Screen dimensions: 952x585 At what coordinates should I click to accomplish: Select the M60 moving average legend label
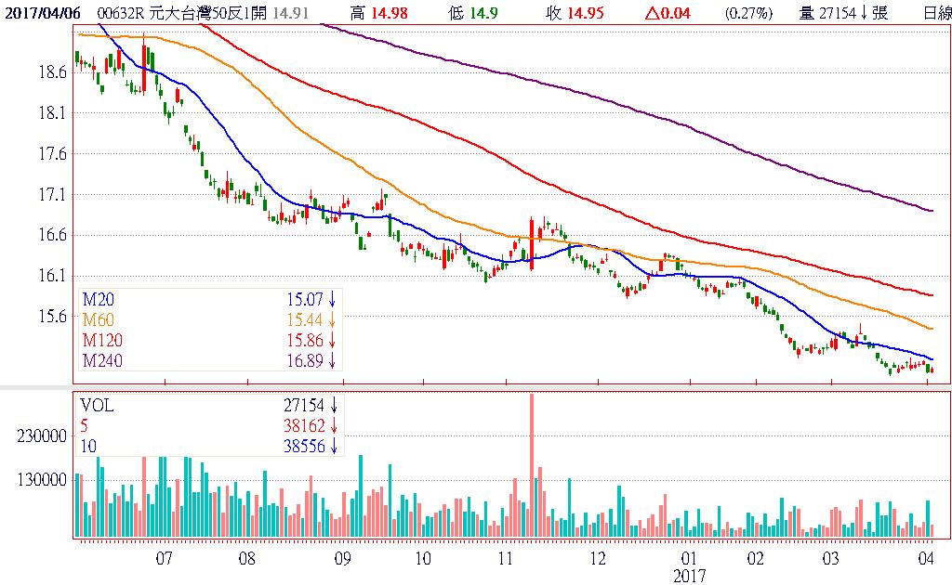pyautogui.click(x=100, y=320)
